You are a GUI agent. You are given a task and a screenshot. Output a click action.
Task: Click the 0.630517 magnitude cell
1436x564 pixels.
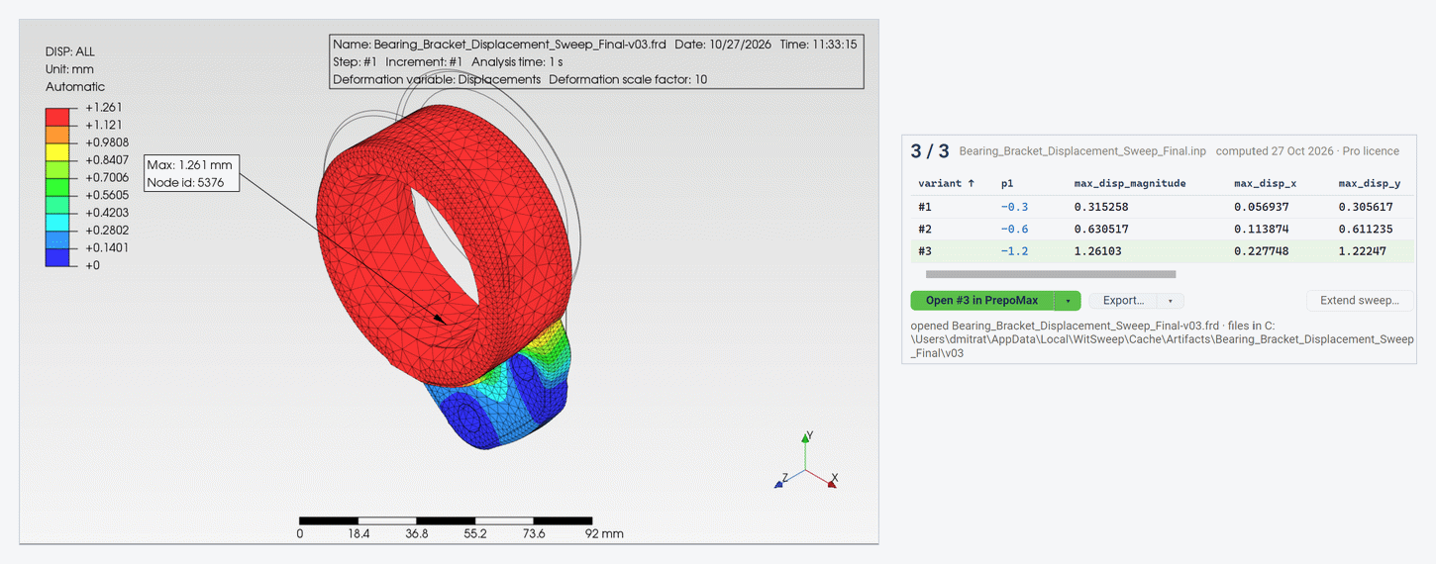pyautogui.click(x=1101, y=229)
